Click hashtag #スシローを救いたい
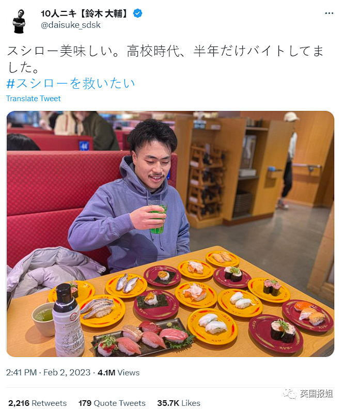344x409 pixels. (x=71, y=84)
